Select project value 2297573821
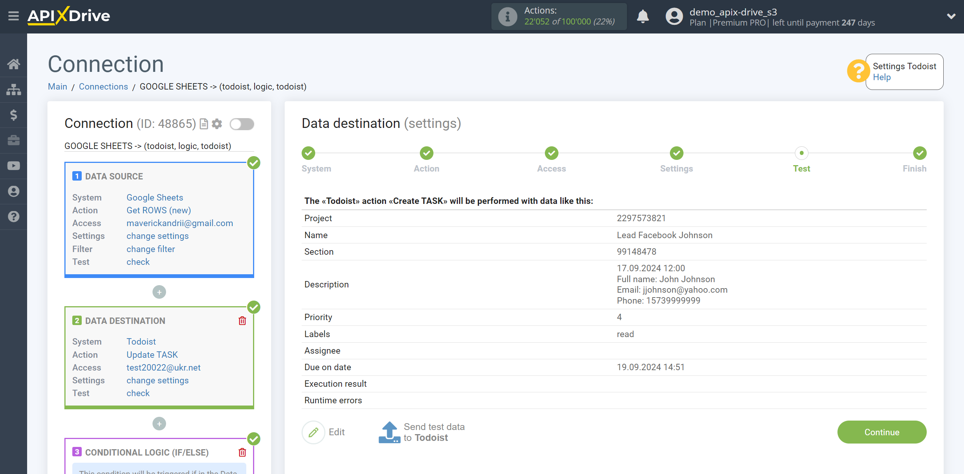The width and height of the screenshot is (964, 474). click(641, 218)
